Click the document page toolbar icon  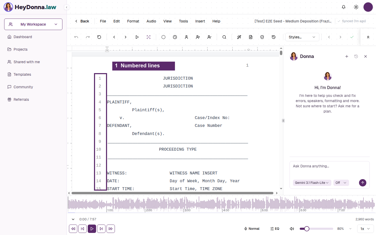click(x=251, y=37)
